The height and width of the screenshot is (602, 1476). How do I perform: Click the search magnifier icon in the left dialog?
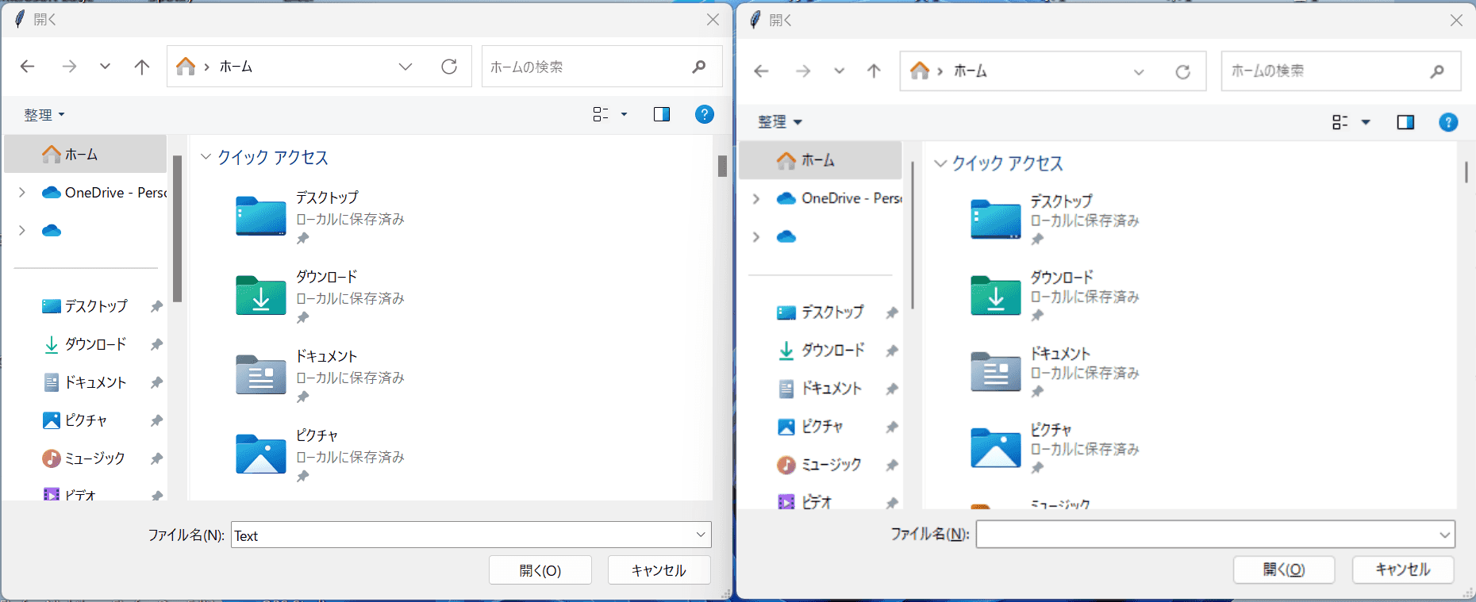pos(698,67)
